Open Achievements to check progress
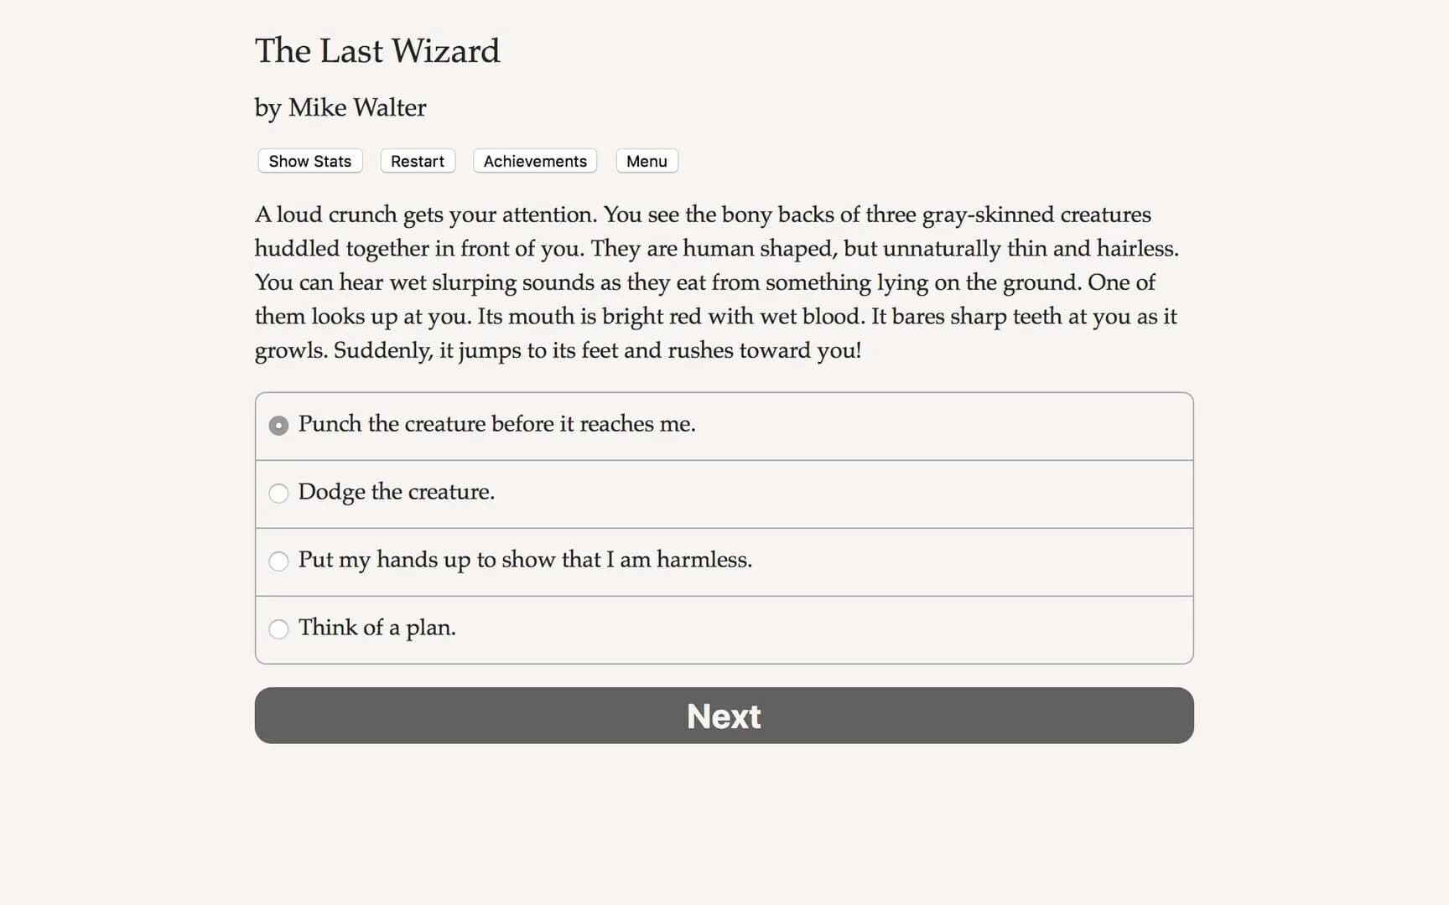Viewport: 1449px width, 905px height. [x=534, y=161]
